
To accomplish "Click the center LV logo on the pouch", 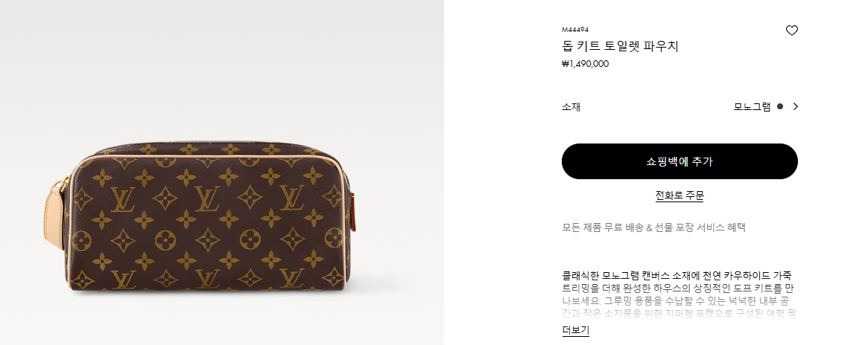I will 207,199.
